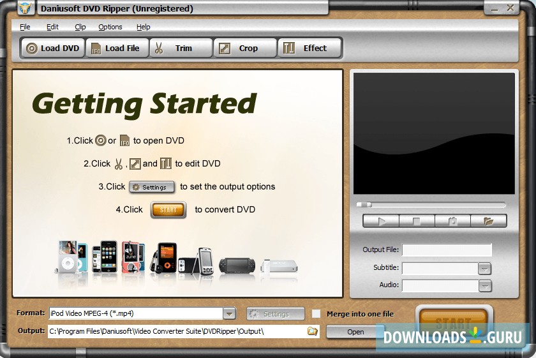Screen dimensions: 536x358
Task: Click the Load File IFO button
Action: tap(117, 48)
